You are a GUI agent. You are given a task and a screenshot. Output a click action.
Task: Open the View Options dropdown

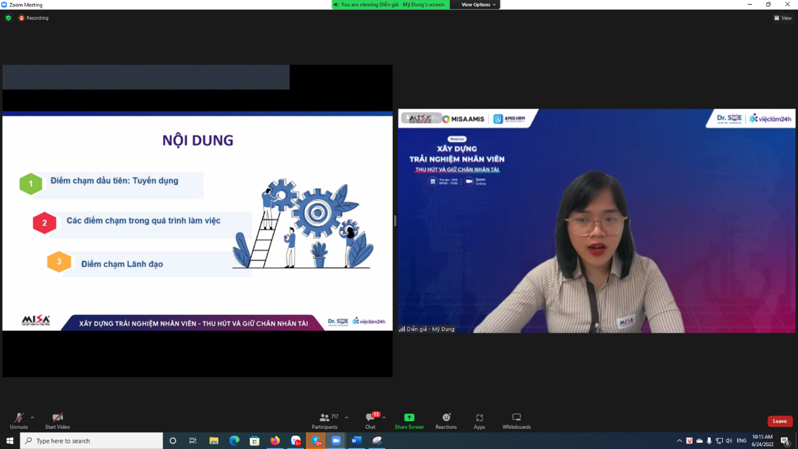pos(478,5)
